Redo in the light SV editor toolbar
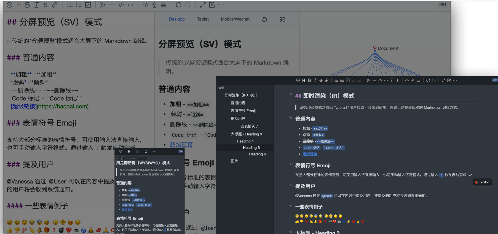This screenshot has height=234, width=498. [188, 5]
